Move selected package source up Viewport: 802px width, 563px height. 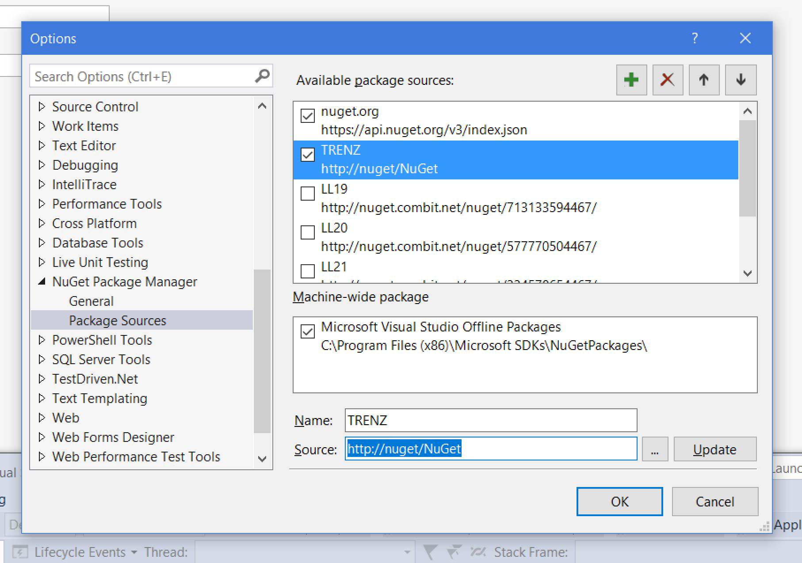[x=704, y=80]
